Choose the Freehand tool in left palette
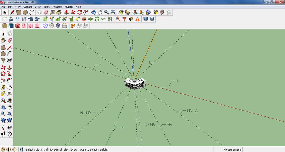Viewport: 285px width, 152px height. 9,60
